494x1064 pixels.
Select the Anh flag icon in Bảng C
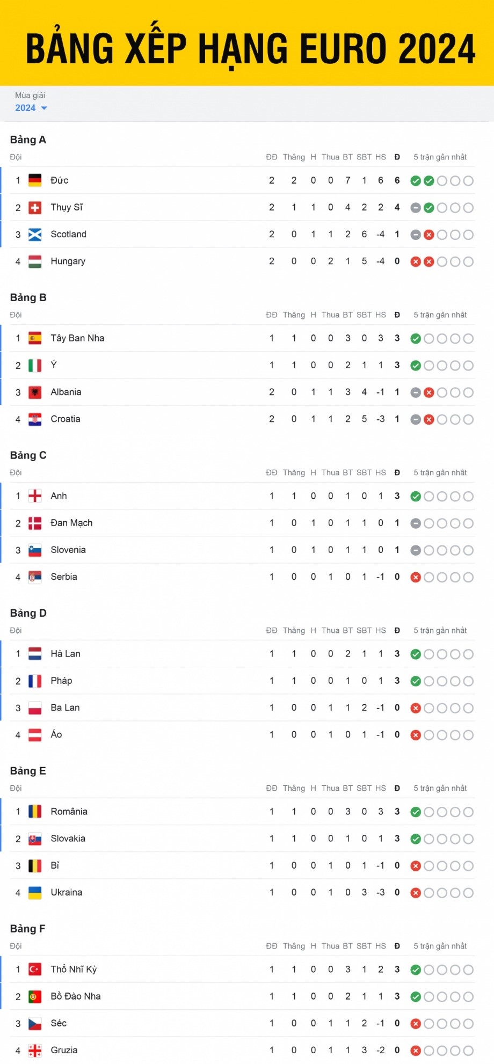35,496
